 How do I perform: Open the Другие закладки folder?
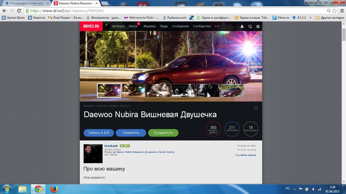tap(330, 18)
